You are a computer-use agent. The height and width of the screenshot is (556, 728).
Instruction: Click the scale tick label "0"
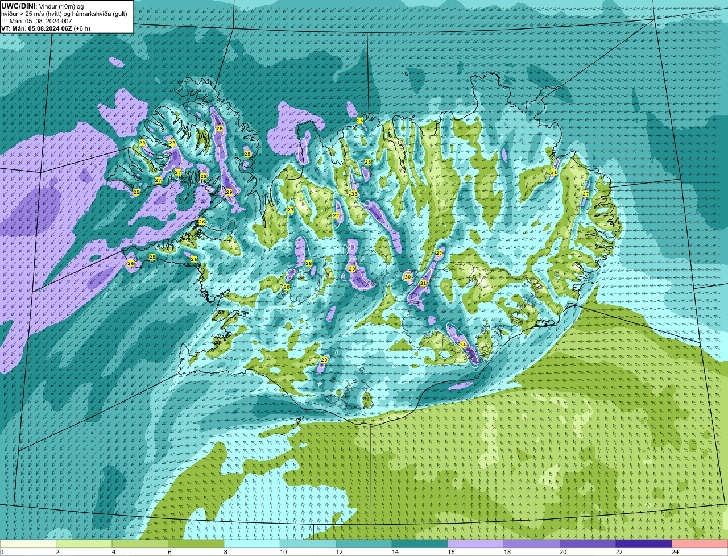[2, 551]
